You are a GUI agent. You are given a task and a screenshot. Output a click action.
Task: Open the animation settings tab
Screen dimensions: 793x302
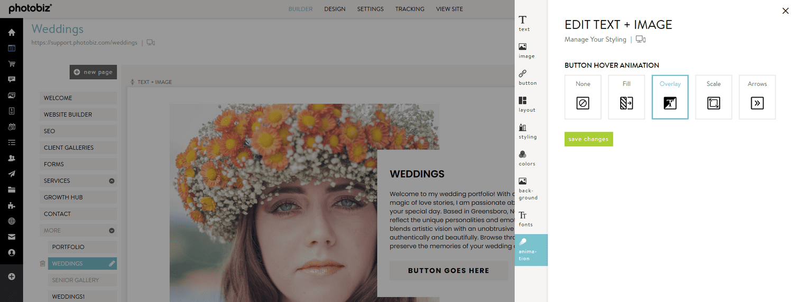coord(531,250)
